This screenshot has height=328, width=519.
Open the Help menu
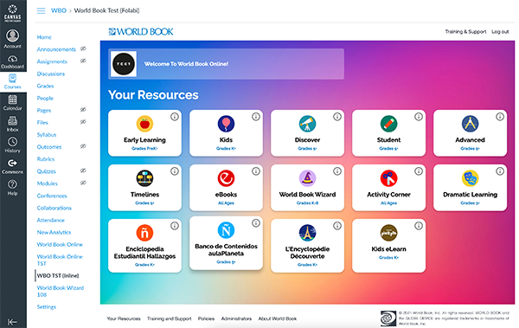coord(13,188)
